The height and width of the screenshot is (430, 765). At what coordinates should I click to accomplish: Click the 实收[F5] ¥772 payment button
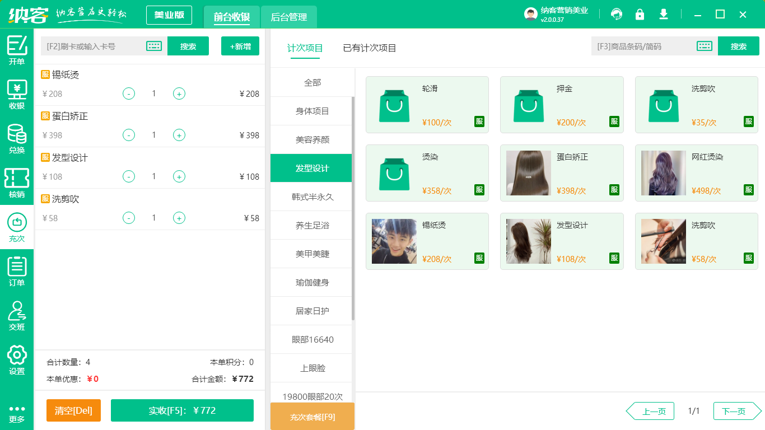click(182, 410)
